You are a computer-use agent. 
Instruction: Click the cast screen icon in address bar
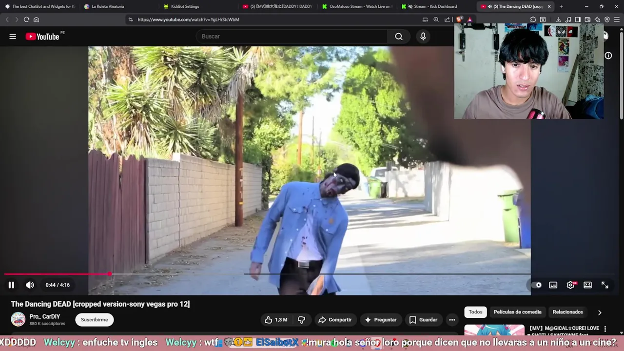coord(425,19)
